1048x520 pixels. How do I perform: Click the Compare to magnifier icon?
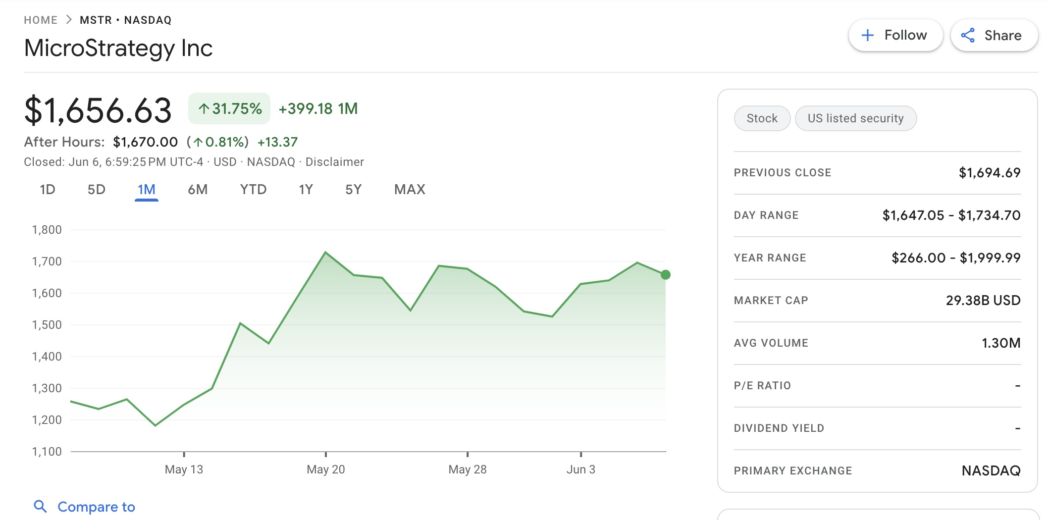click(x=40, y=506)
